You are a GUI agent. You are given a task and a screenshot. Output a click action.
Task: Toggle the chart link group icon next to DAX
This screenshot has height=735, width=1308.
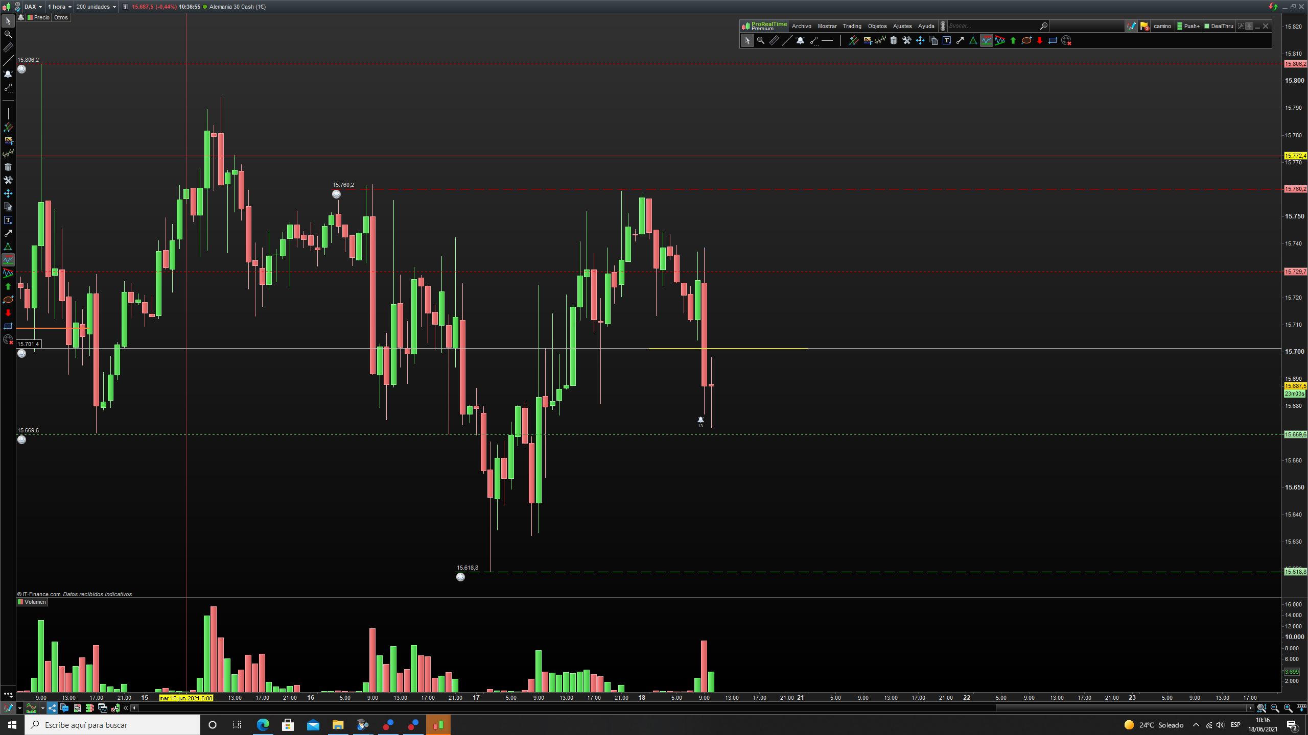click(17, 7)
